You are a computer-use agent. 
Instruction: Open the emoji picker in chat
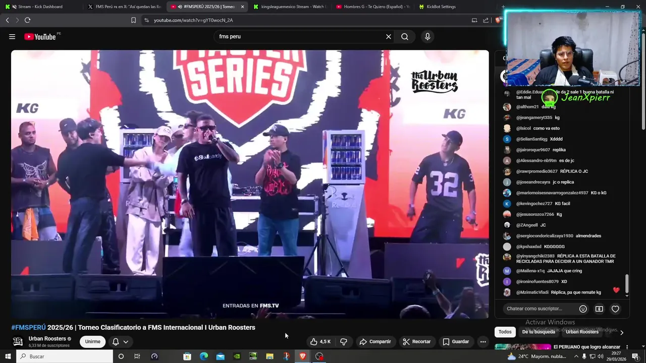point(583,309)
